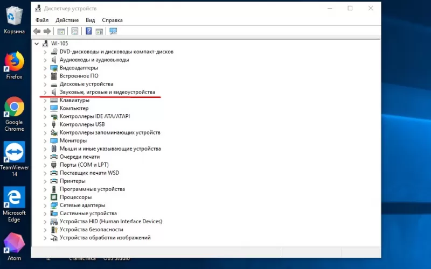Maximize the Диспетчер устройств window
The width and height of the screenshot is (431, 269).
click(x=350, y=8)
